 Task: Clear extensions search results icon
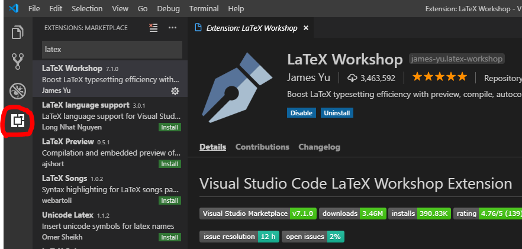[x=154, y=28]
